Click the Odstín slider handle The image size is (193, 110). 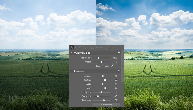pos(101,62)
